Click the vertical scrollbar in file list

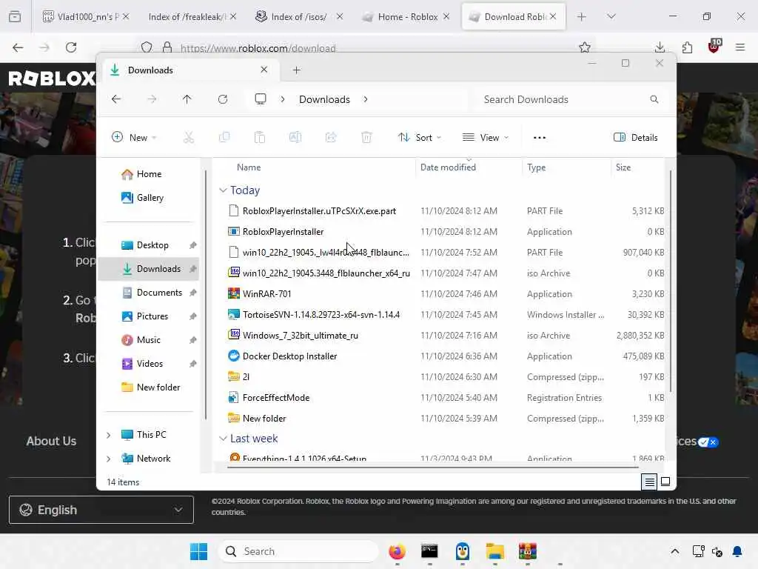coord(671,281)
